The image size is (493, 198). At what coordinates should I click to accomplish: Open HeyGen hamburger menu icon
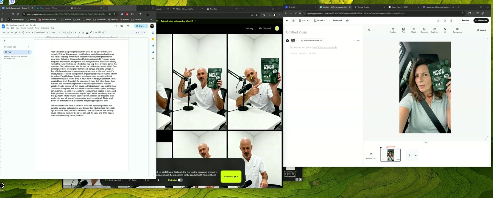point(293,21)
